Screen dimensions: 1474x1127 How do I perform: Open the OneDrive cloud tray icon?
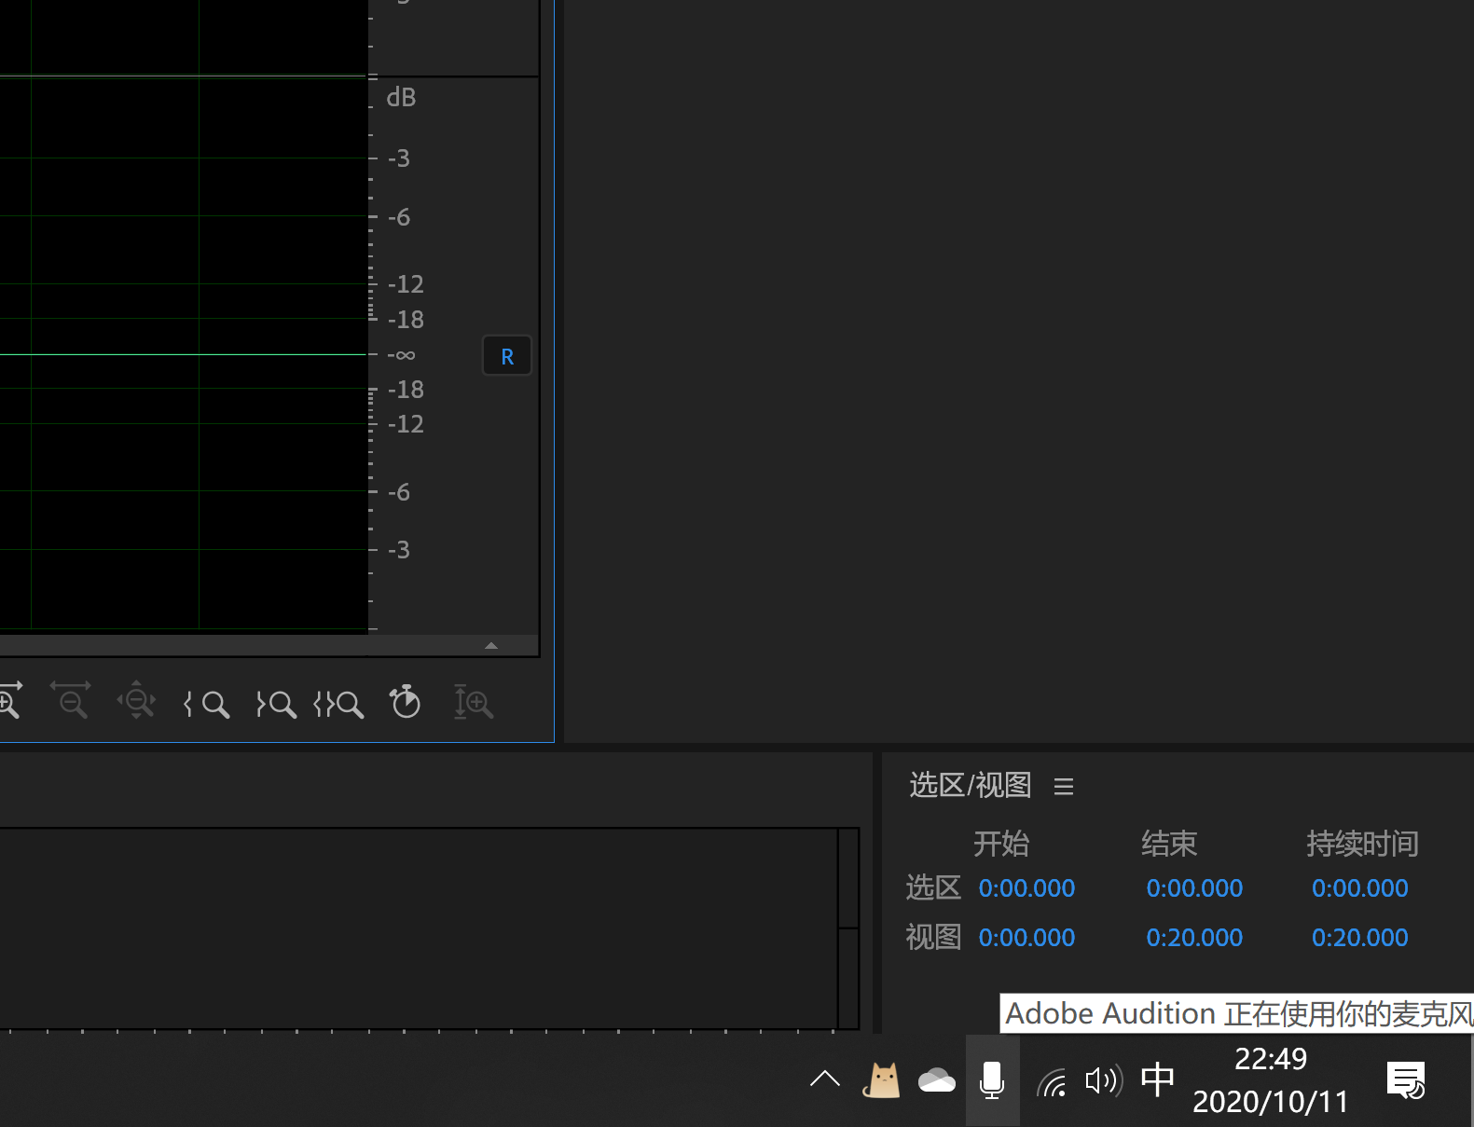tap(937, 1080)
